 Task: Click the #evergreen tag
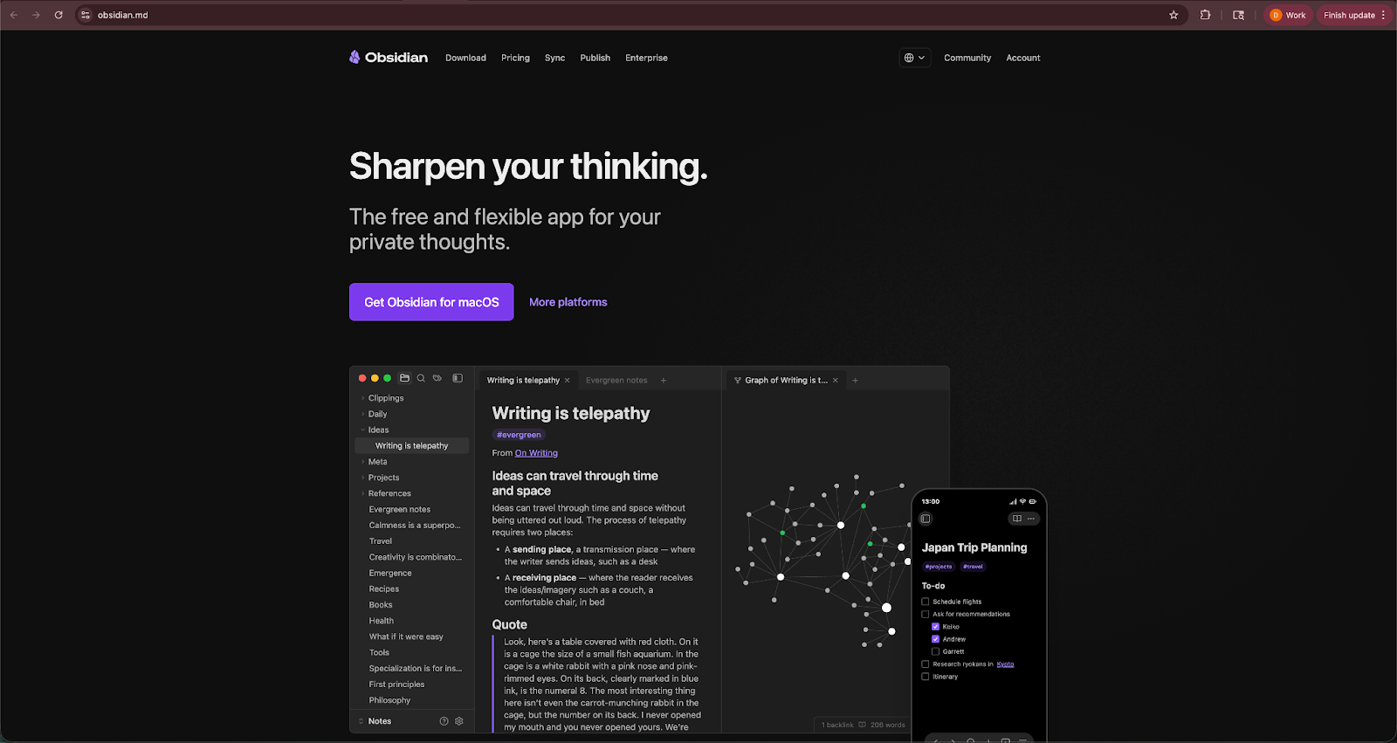click(x=519, y=435)
